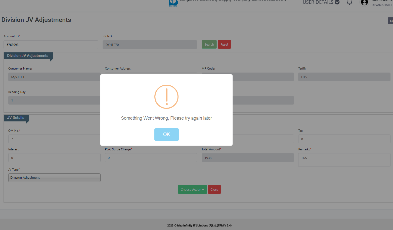Click the P&G Surge Charge input field

(151, 158)
